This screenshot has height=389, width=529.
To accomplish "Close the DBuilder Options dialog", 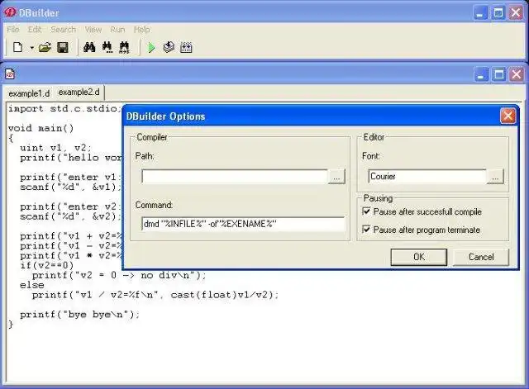I will click(508, 116).
